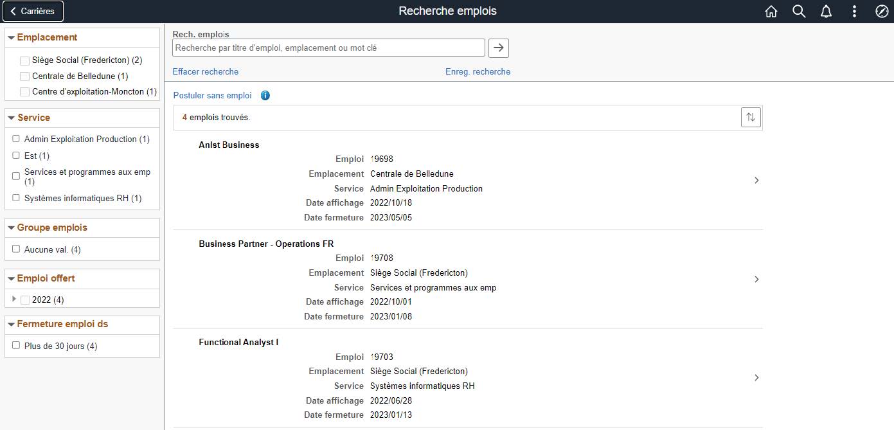Check the Centrale de Belledune filter
Screen dimensions: 894x430
click(24, 76)
